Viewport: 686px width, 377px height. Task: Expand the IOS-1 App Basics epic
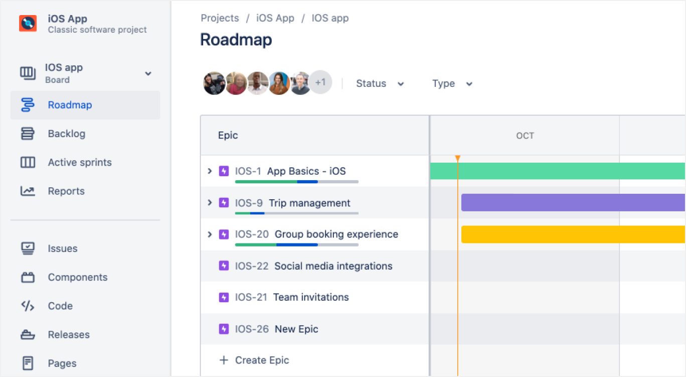(210, 171)
